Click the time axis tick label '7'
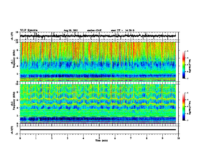The image size is (201, 155). click(131, 138)
